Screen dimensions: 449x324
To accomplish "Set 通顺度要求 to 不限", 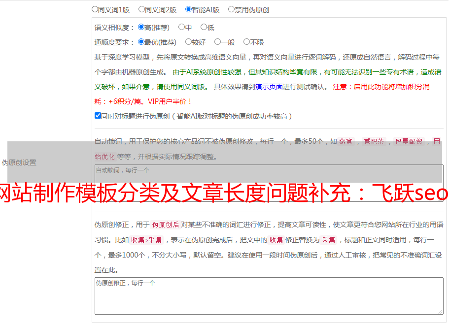I will [246, 42].
